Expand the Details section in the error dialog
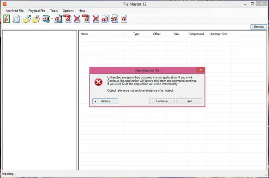Screen dimensions: 269x178 pos(105,101)
